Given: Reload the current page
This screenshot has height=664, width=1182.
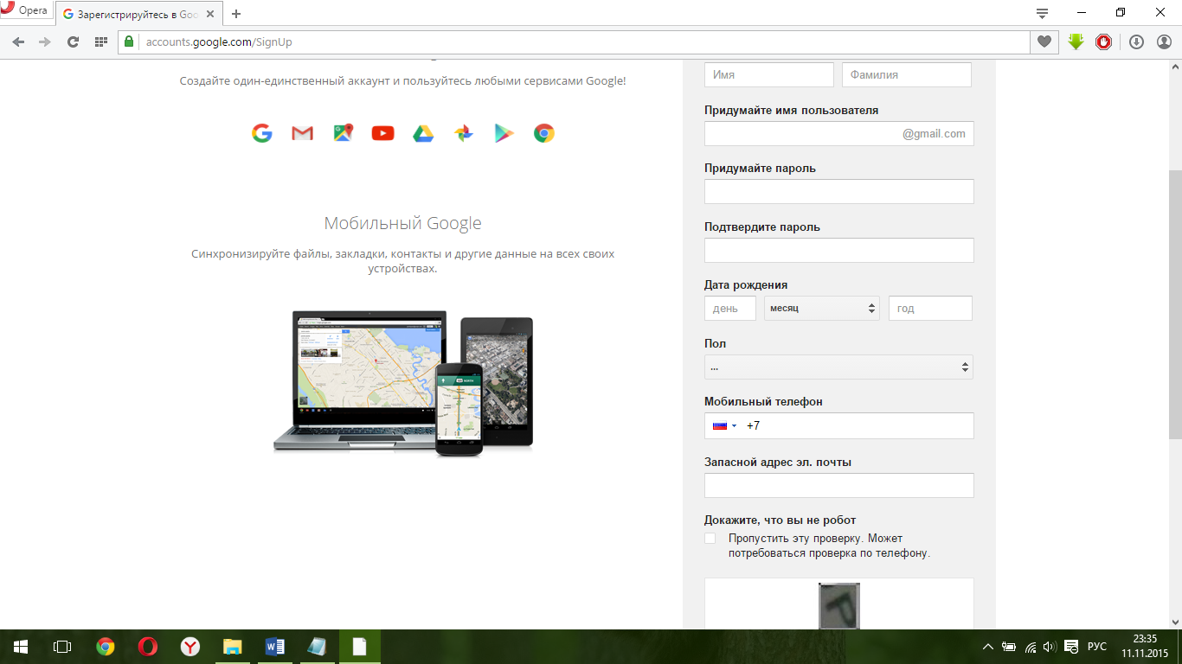Looking at the screenshot, I should tap(74, 41).
